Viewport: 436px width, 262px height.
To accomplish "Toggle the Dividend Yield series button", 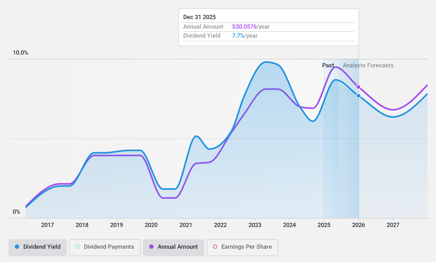I will tap(38, 247).
